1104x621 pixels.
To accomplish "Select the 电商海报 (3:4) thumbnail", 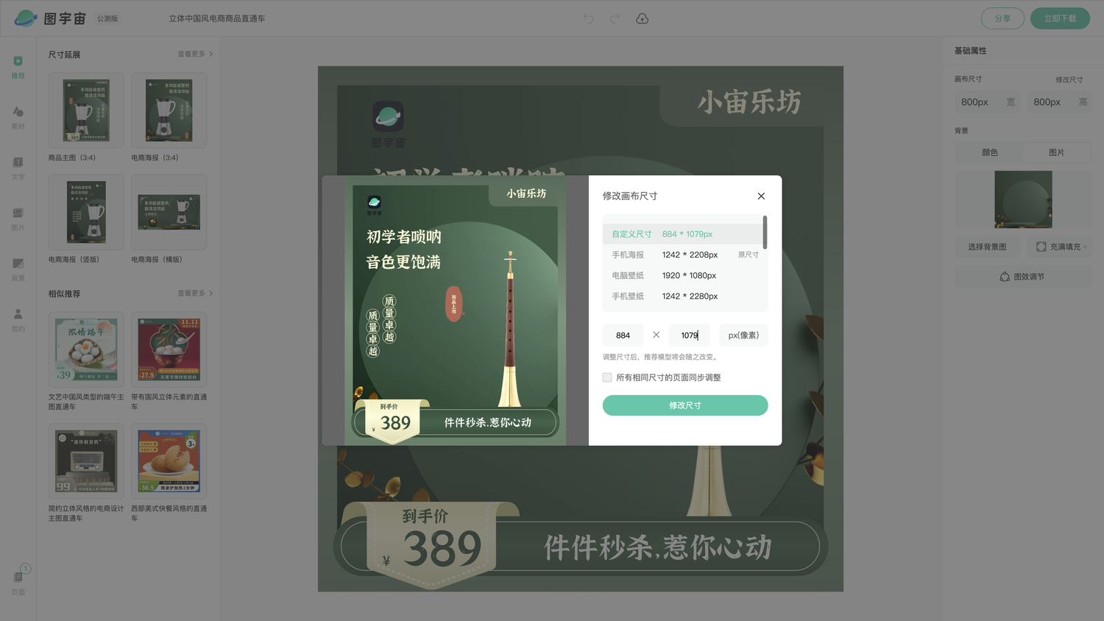I will [x=169, y=110].
